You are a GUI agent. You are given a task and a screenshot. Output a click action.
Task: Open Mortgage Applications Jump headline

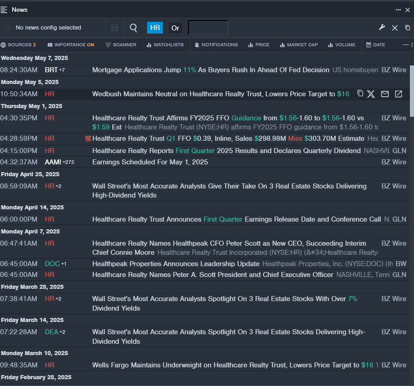[x=211, y=70]
